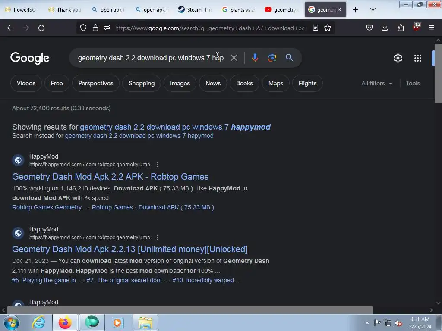
Task: Open Download APK ( 75.33 MB ) sitelink
Action: [176, 207]
